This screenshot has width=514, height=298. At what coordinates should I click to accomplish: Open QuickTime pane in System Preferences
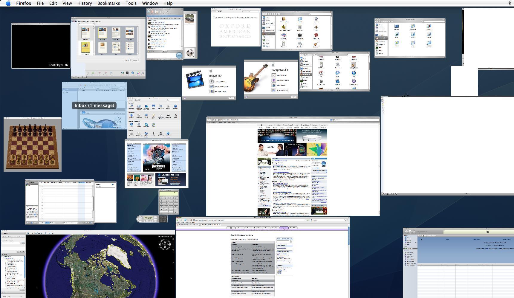click(x=146, y=125)
